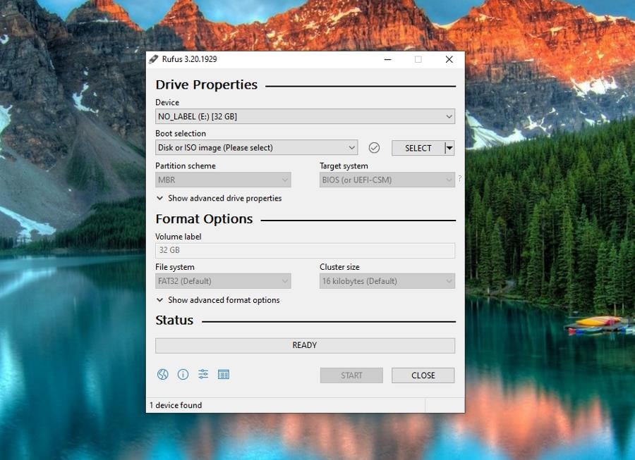635x460 pixels.
Task: Open the Target system dropdown
Action: pos(449,180)
